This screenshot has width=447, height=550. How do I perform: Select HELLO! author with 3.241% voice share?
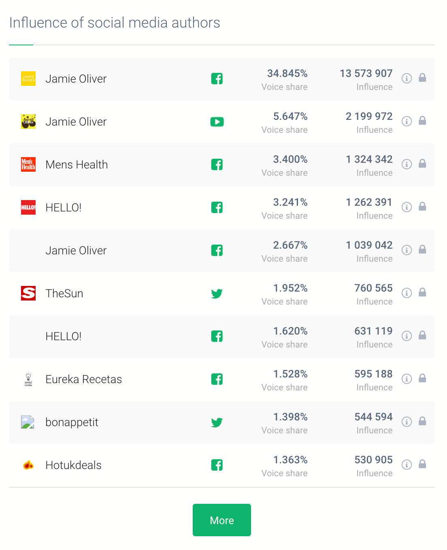click(x=64, y=207)
